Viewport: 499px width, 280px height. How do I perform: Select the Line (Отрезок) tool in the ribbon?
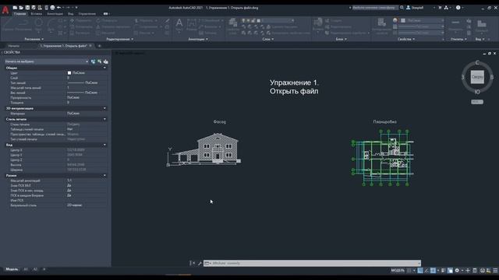click(x=8, y=25)
